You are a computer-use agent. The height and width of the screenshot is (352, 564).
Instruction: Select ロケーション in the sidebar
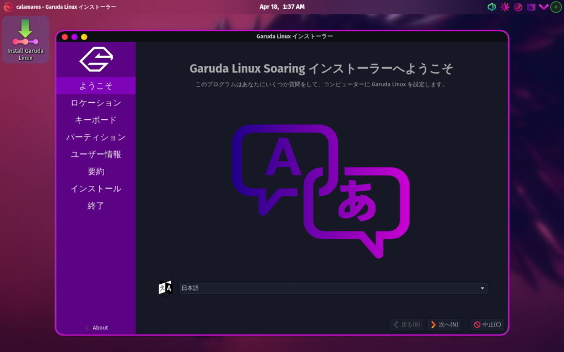(x=96, y=103)
